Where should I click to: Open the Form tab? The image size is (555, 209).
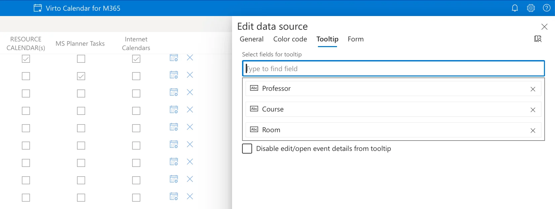[x=355, y=39]
